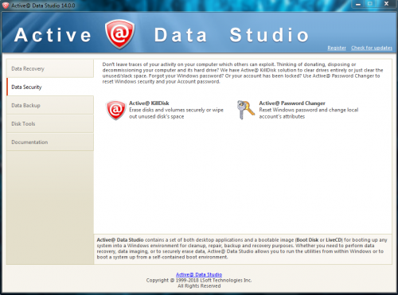Close the Data Studio window
This screenshot has width=398, height=295.
[386, 4]
